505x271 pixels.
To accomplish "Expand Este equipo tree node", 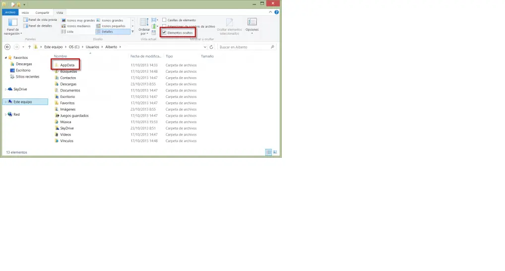I will click(x=5, y=102).
